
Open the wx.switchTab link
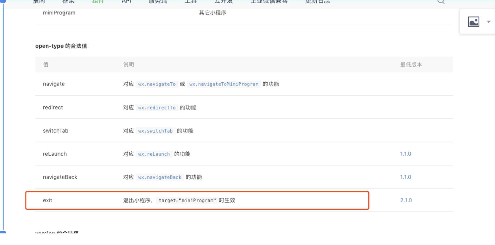click(155, 131)
